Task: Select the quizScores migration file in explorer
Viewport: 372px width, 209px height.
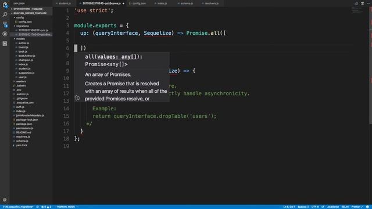Action: [31, 35]
